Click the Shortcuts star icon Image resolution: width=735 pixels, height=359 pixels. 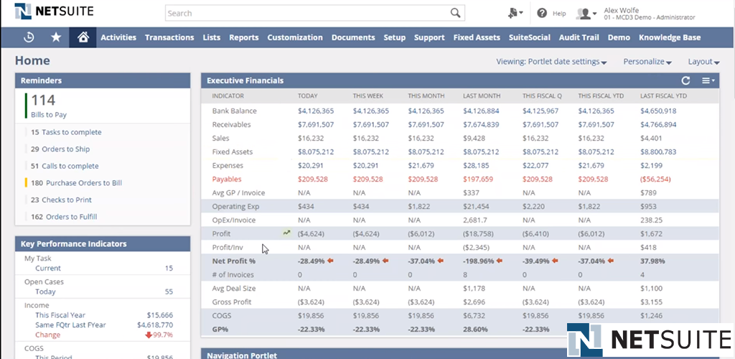(x=56, y=37)
